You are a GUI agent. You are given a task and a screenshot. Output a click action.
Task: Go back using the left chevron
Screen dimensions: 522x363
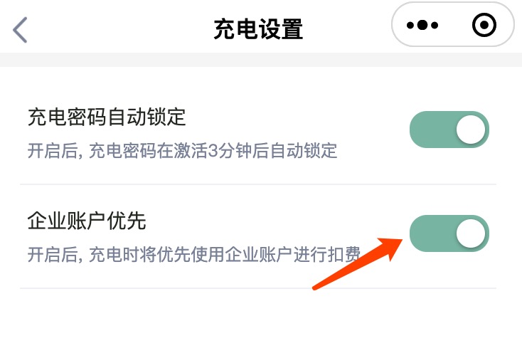[20, 29]
